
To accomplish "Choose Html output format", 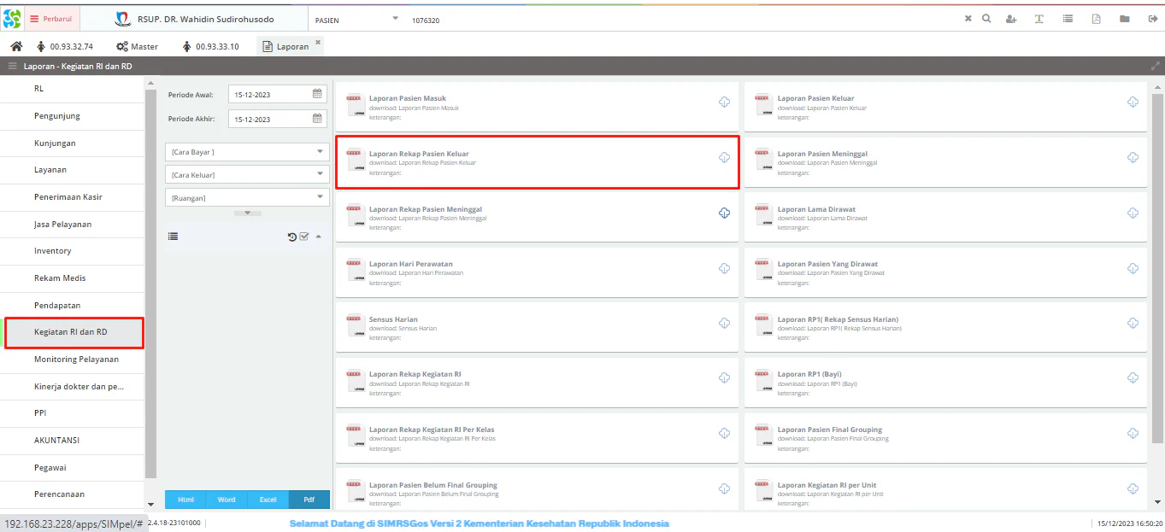I will tap(185, 500).
